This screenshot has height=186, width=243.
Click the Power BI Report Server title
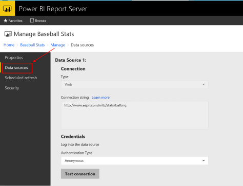[53, 9]
